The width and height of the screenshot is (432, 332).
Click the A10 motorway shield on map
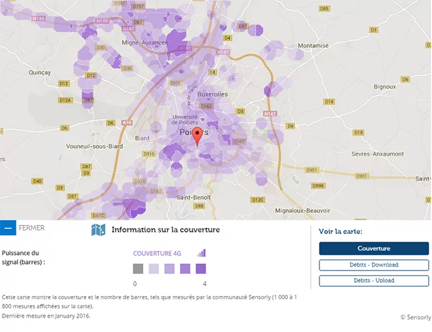(x=126, y=122)
